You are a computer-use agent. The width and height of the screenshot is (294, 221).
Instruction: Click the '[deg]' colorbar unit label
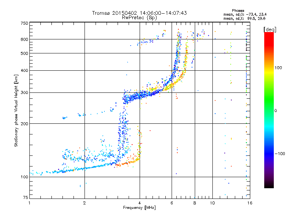(x=270, y=29)
